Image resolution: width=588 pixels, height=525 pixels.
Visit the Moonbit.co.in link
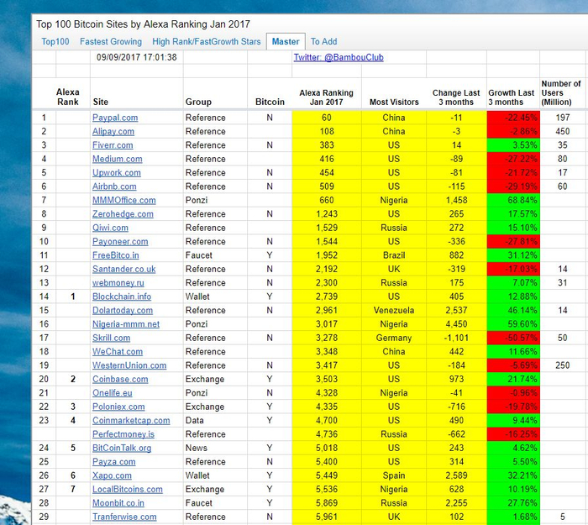click(118, 503)
